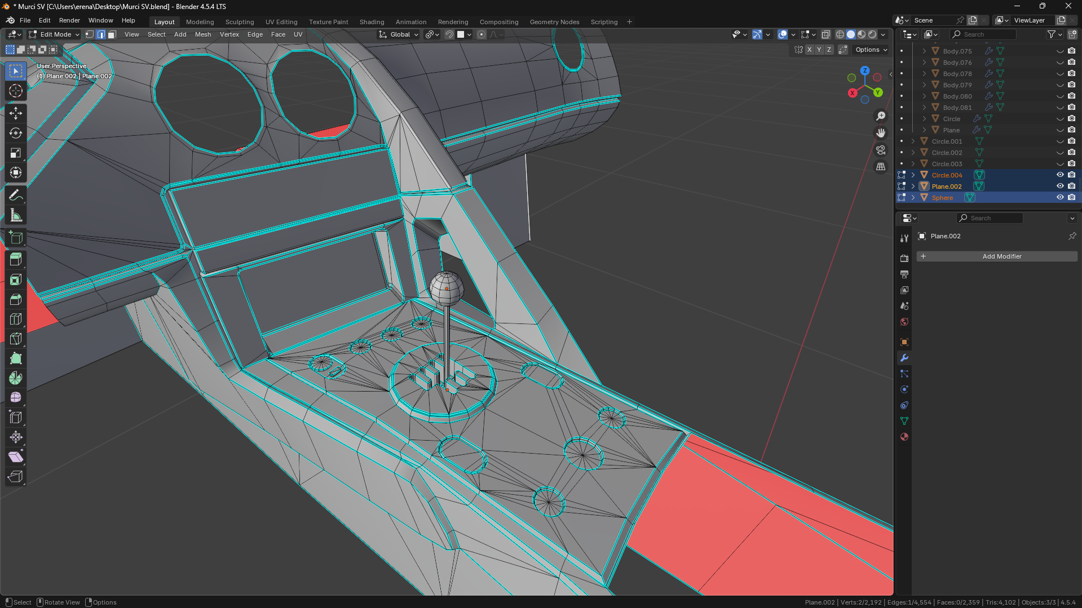Open viewport shading options dropdown
Viewport: 1082px width, 608px height.
(x=883, y=34)
